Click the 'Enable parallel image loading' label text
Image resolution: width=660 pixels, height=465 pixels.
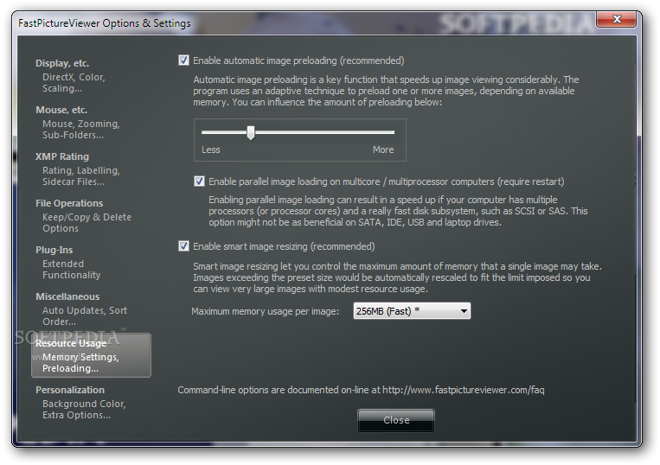pos(387,182)
